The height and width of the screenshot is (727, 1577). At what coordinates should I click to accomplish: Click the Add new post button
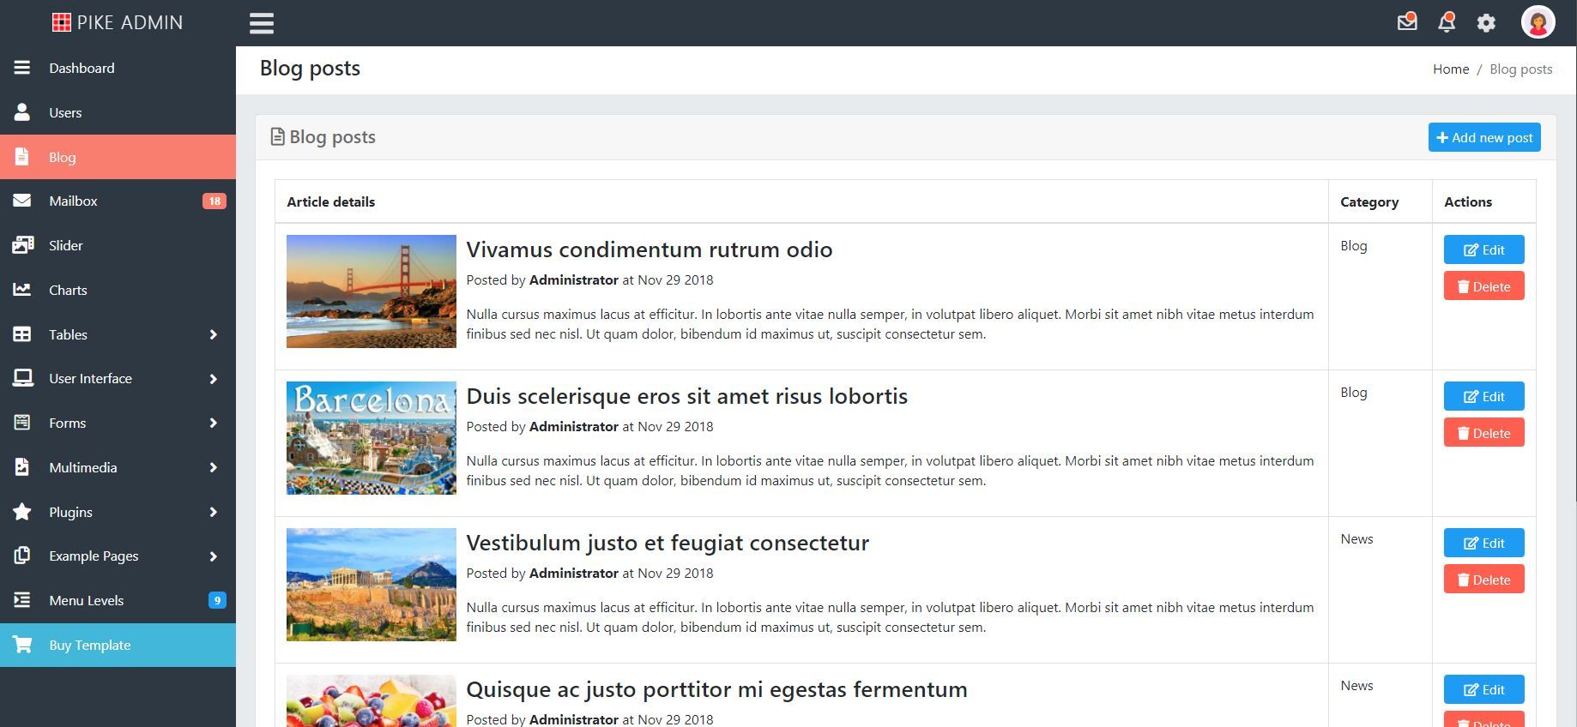click(1484, 137)
